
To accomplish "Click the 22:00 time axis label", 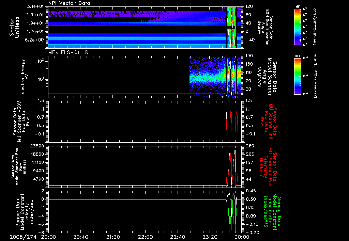I will 145,237.
